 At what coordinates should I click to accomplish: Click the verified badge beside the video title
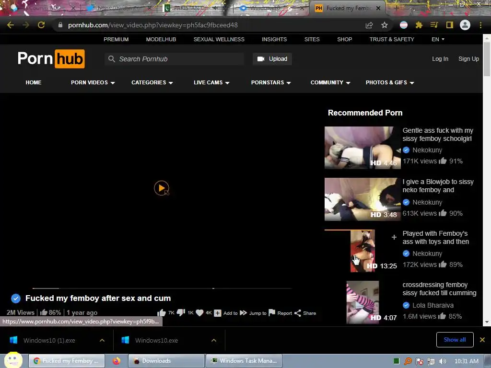[16, 298]
